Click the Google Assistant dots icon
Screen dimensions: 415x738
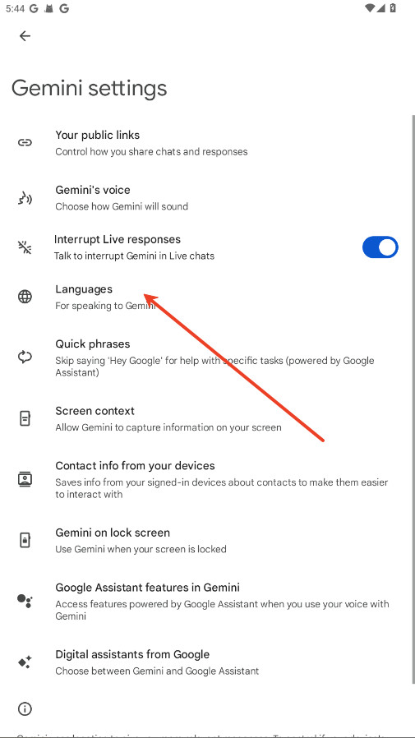pyautogui.click(x=25, y=601)
